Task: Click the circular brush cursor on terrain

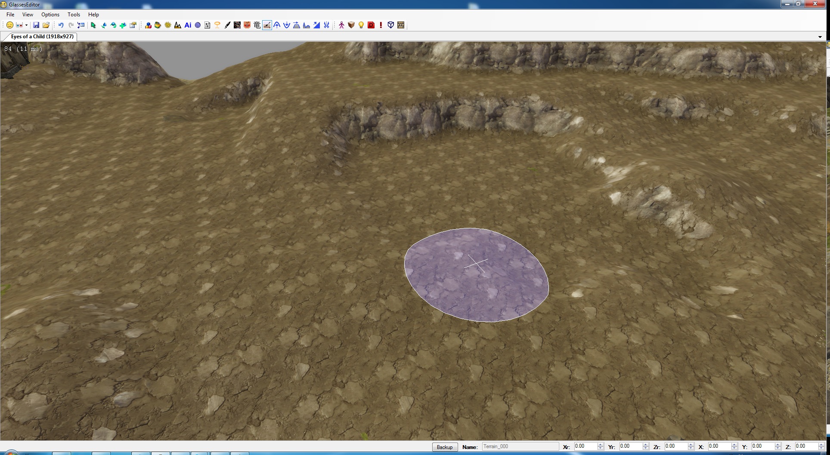Action: click(x=476, y=275)
